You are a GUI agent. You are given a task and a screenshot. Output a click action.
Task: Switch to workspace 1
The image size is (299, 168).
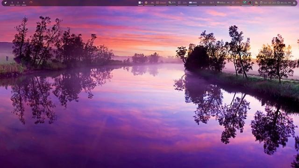click(12, 3)
